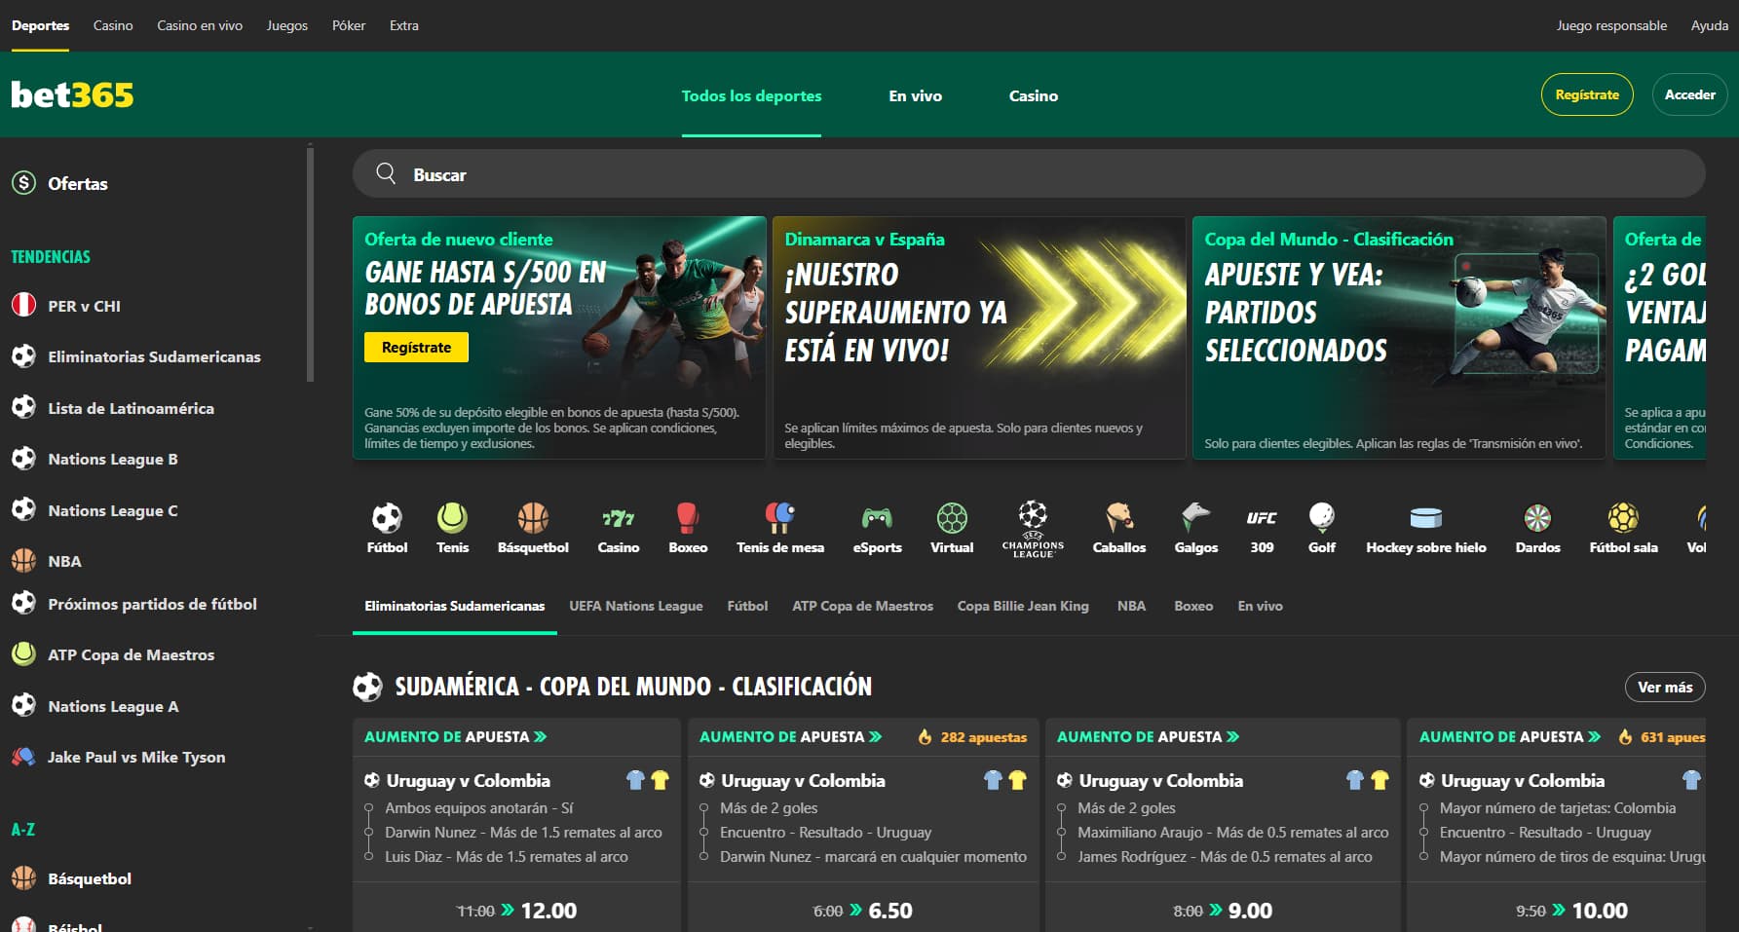
Task: Select the Champions League icon
Action: (x=1033, y=527)
